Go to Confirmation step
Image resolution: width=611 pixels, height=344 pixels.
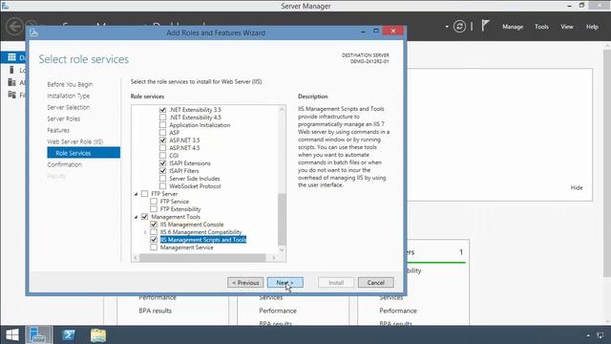point(64,164)
